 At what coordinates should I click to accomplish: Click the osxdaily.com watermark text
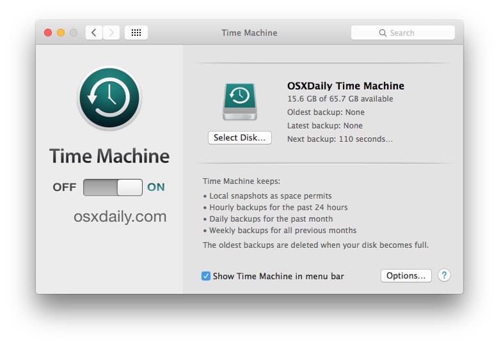(x=120, y=217)
